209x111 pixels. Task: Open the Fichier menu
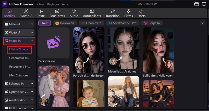40,4
